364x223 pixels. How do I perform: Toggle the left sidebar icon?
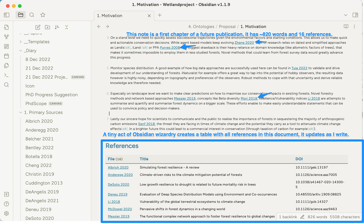[x=7, y=15]
